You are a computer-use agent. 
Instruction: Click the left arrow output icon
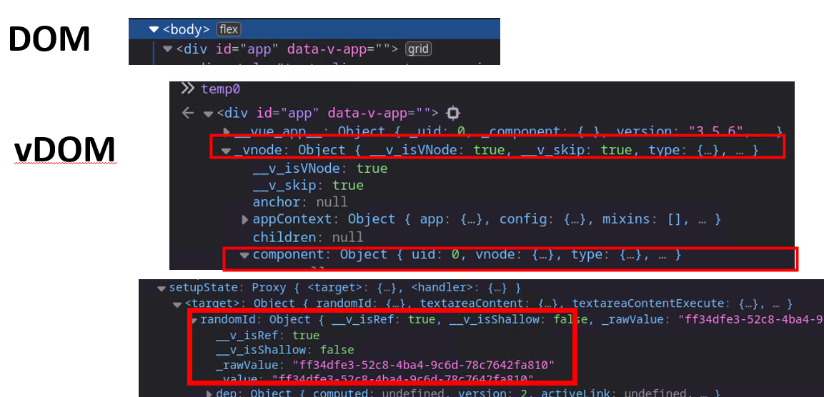coord(187,113)
